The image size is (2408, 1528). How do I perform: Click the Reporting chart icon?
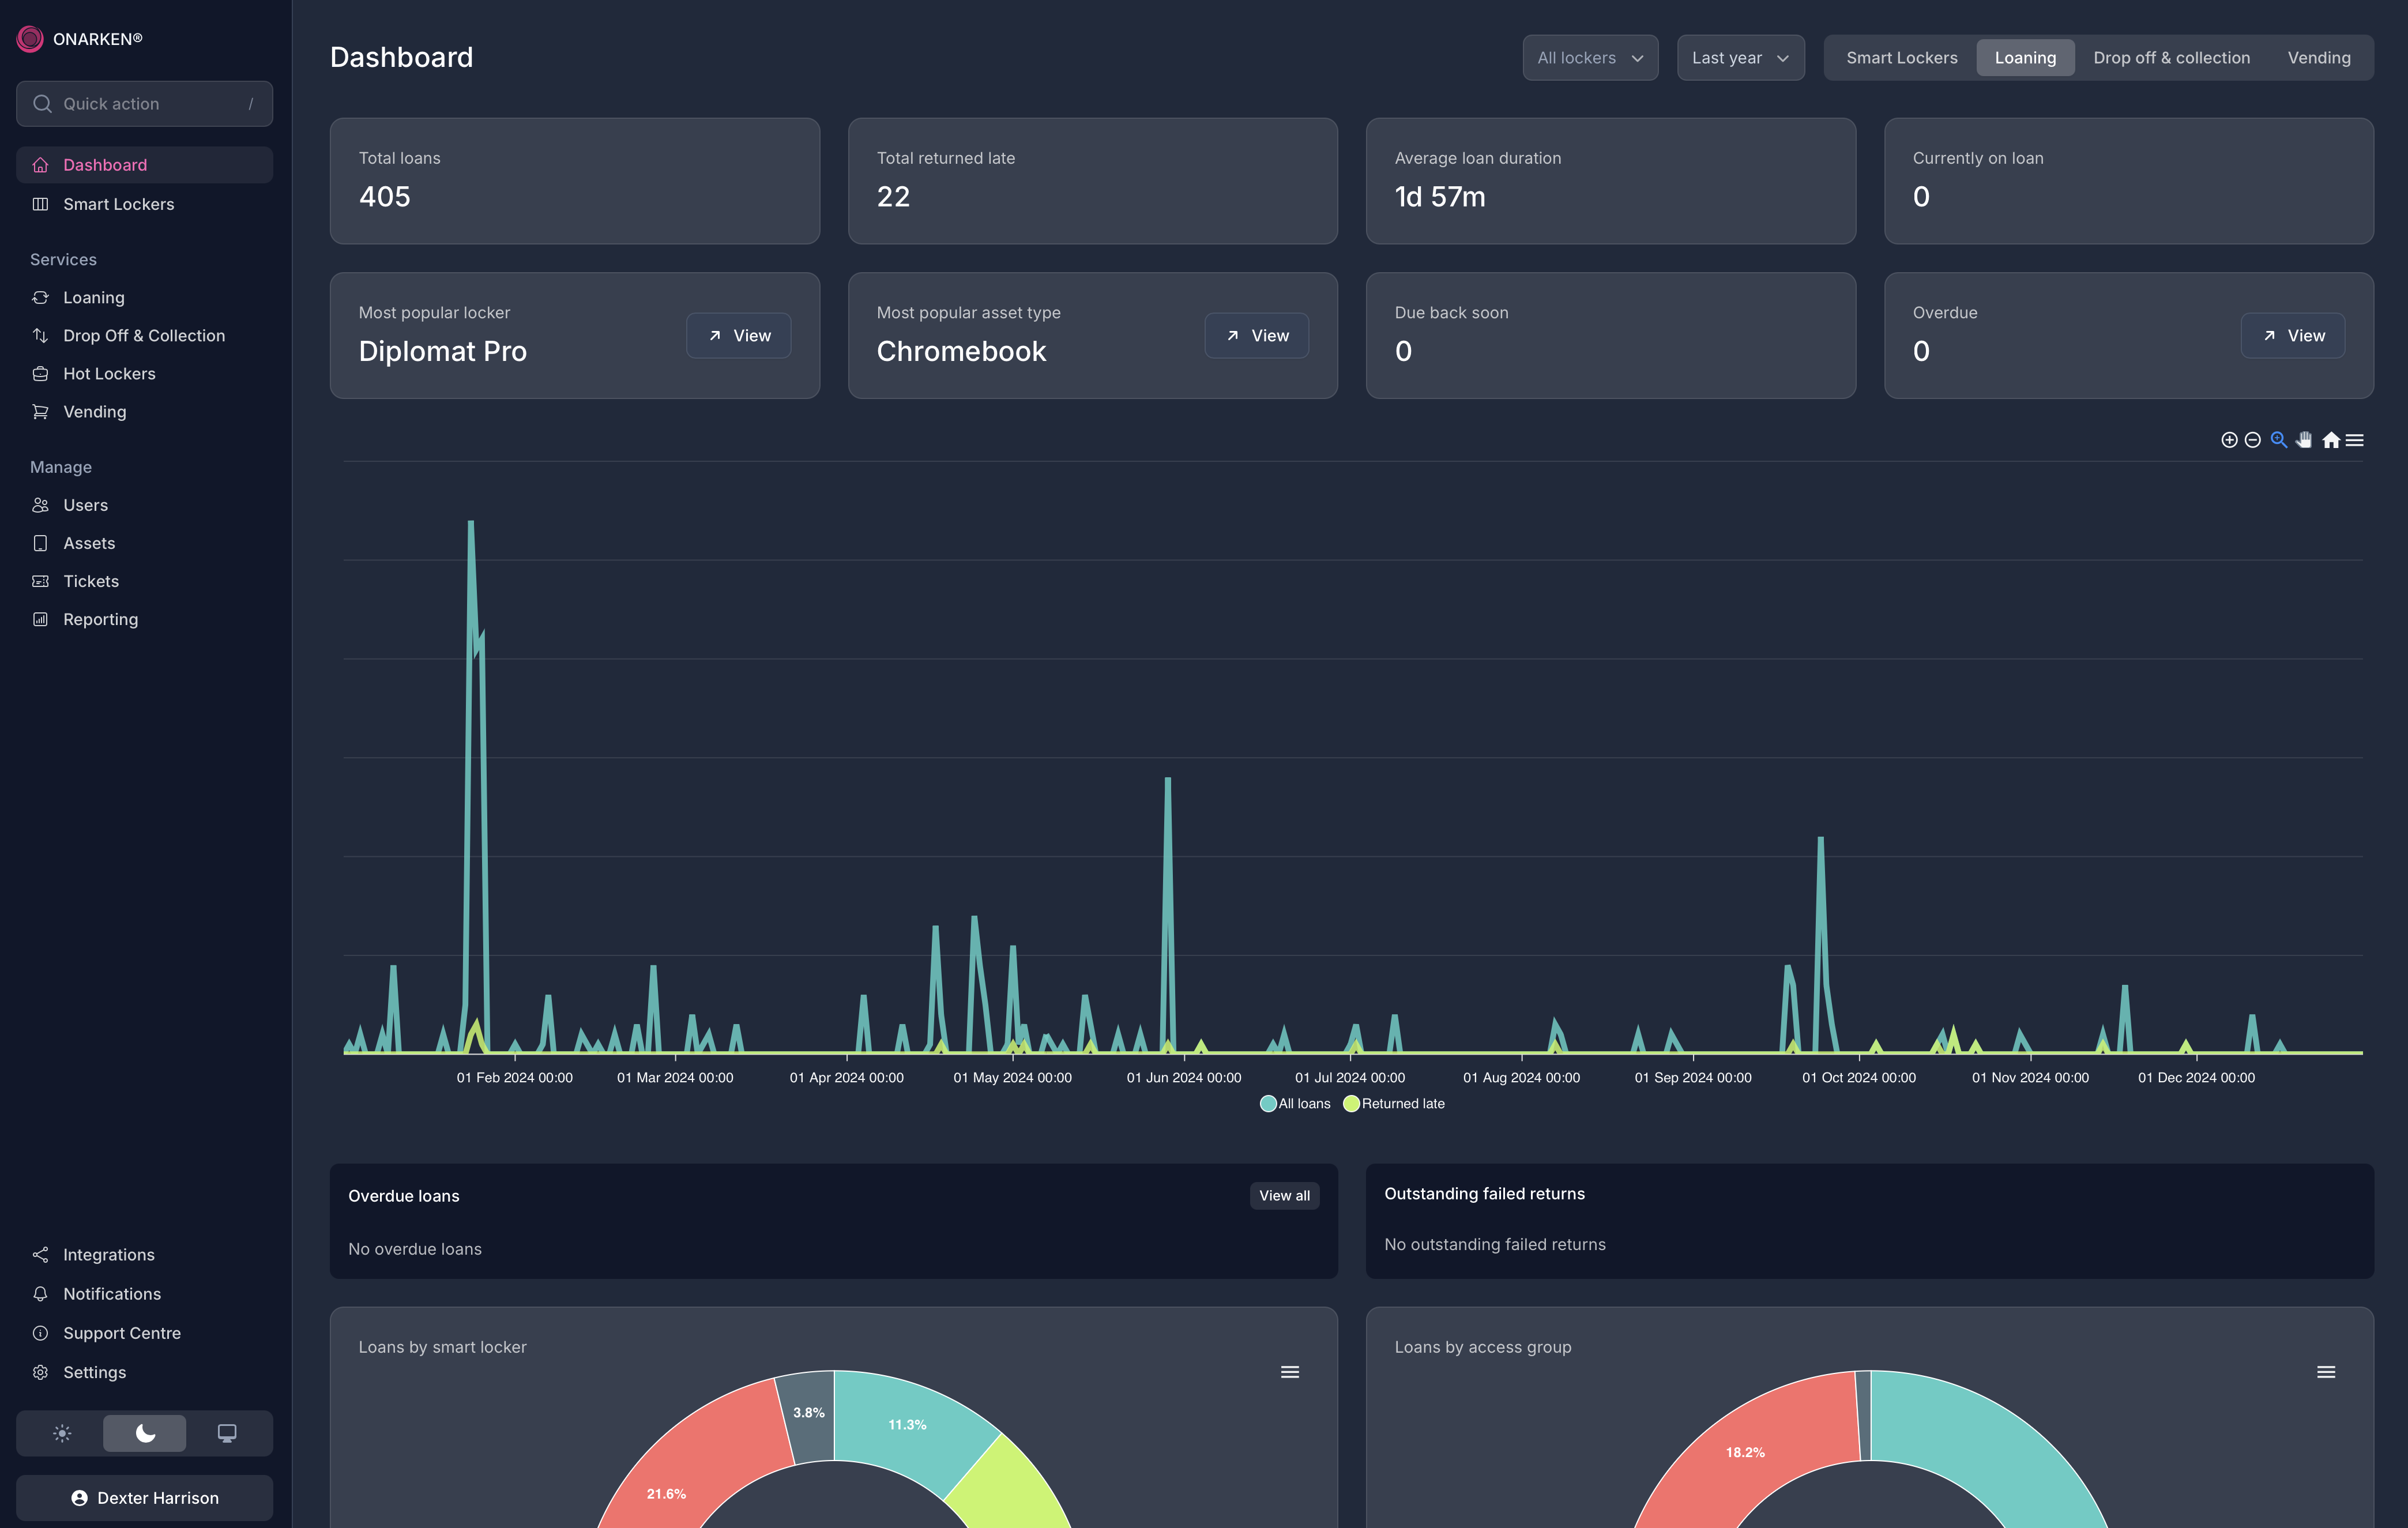point(40,620)
